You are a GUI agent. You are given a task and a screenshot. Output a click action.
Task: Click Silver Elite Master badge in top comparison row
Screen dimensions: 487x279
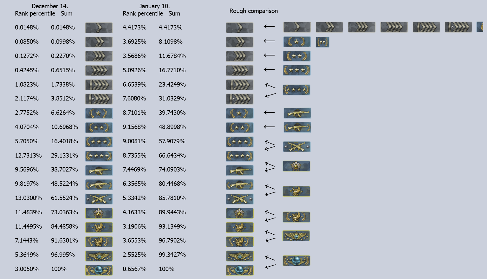point(458,27)
